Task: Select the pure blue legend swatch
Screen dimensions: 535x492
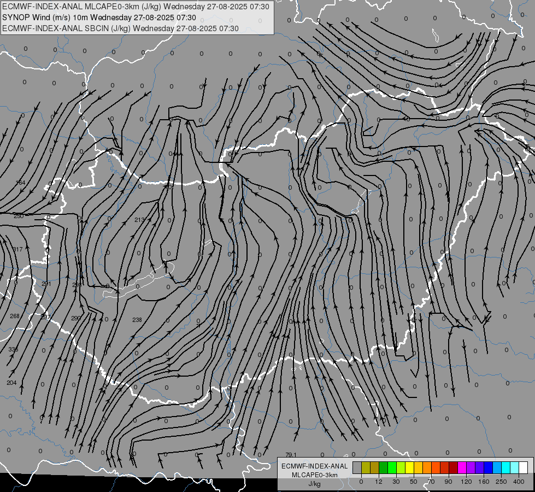Action: point(488,467)
